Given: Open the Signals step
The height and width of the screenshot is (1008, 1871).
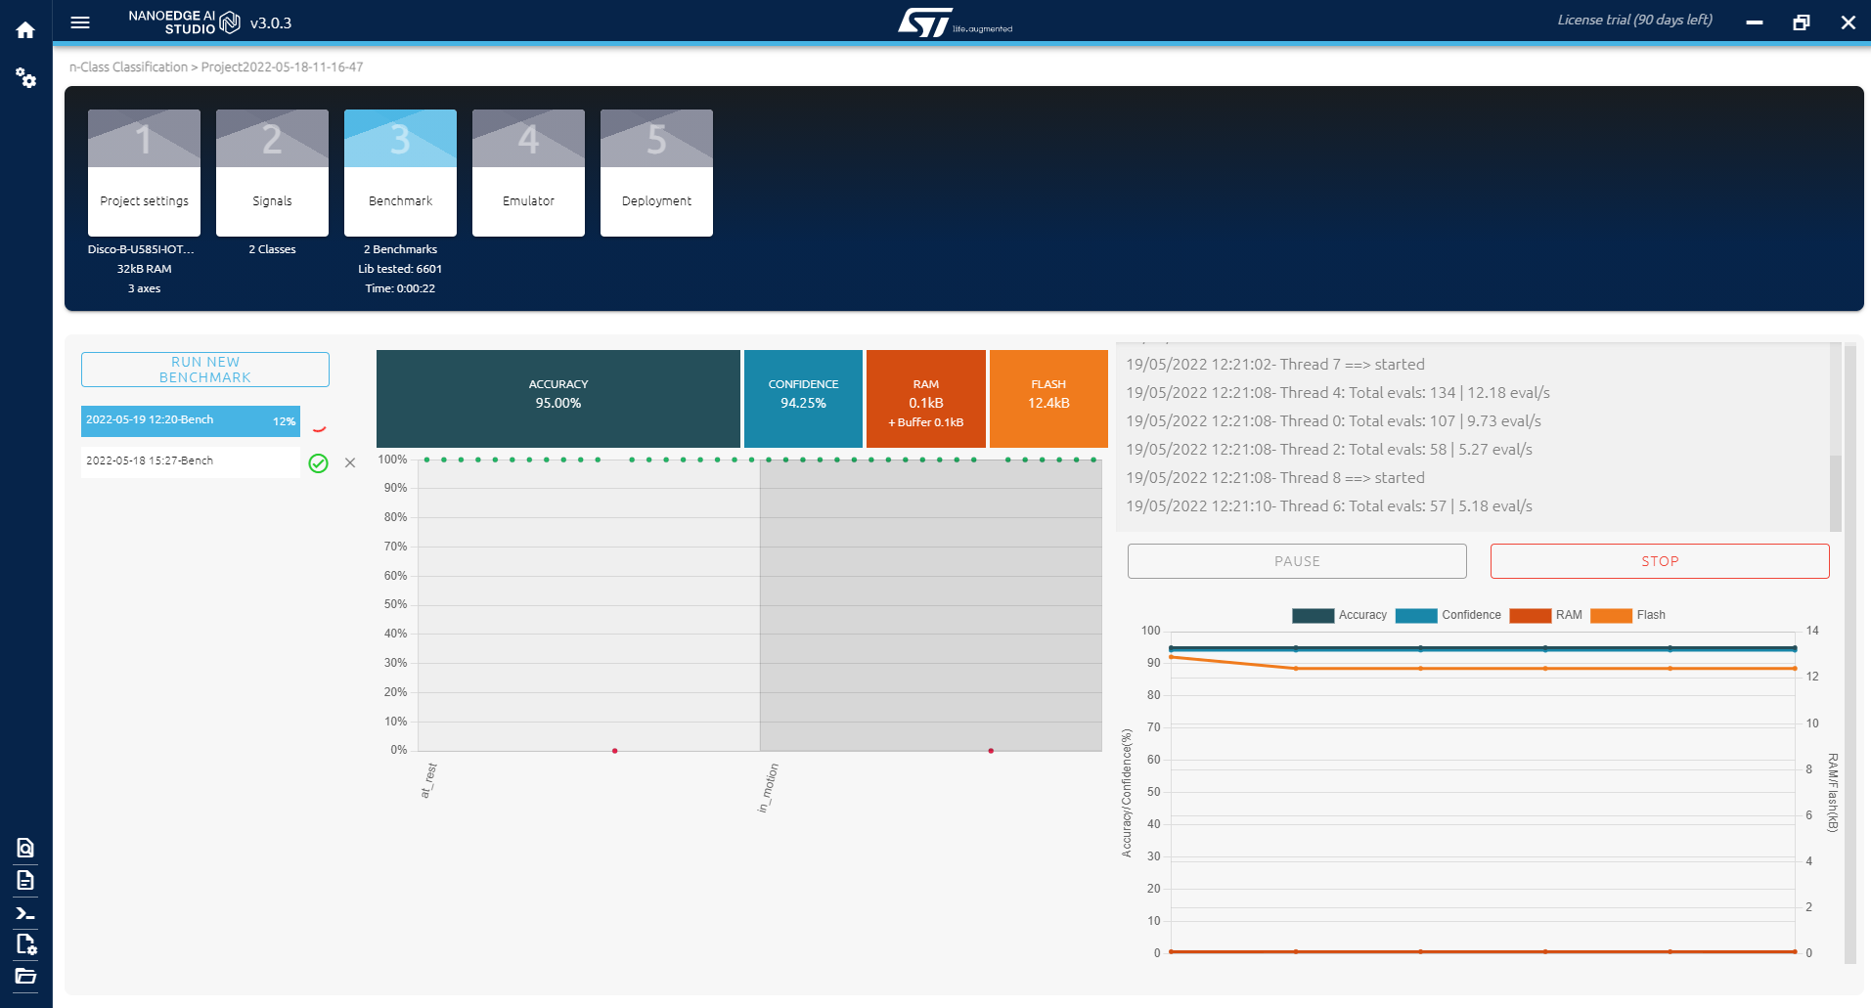Looking at the screenshot, I should click(271, 172).
